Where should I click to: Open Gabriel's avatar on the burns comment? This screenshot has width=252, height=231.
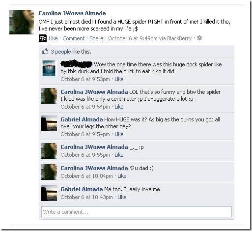[x=49, y=123]
